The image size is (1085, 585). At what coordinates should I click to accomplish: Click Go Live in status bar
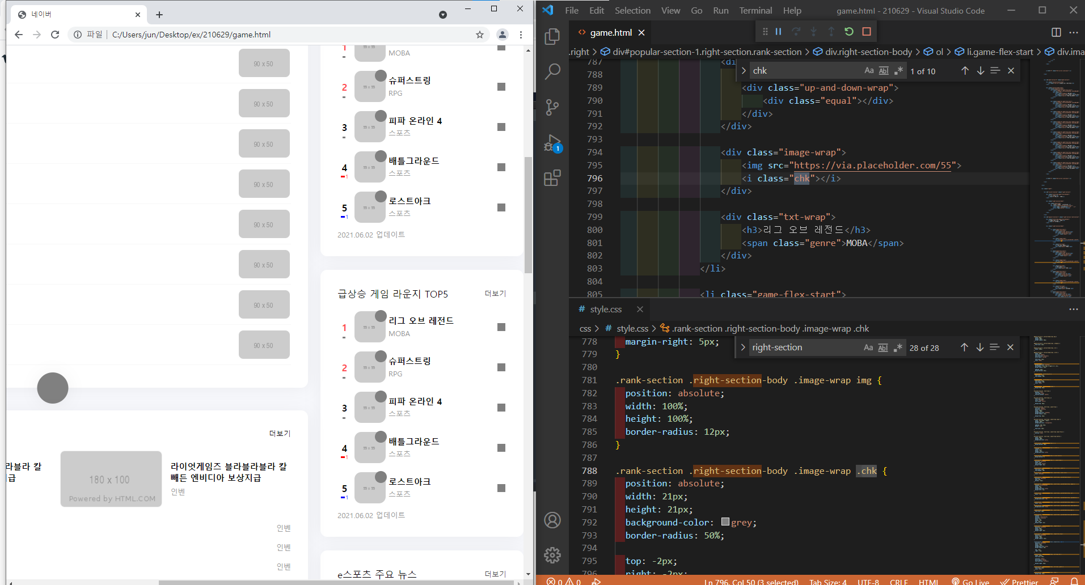click(970, 581)
